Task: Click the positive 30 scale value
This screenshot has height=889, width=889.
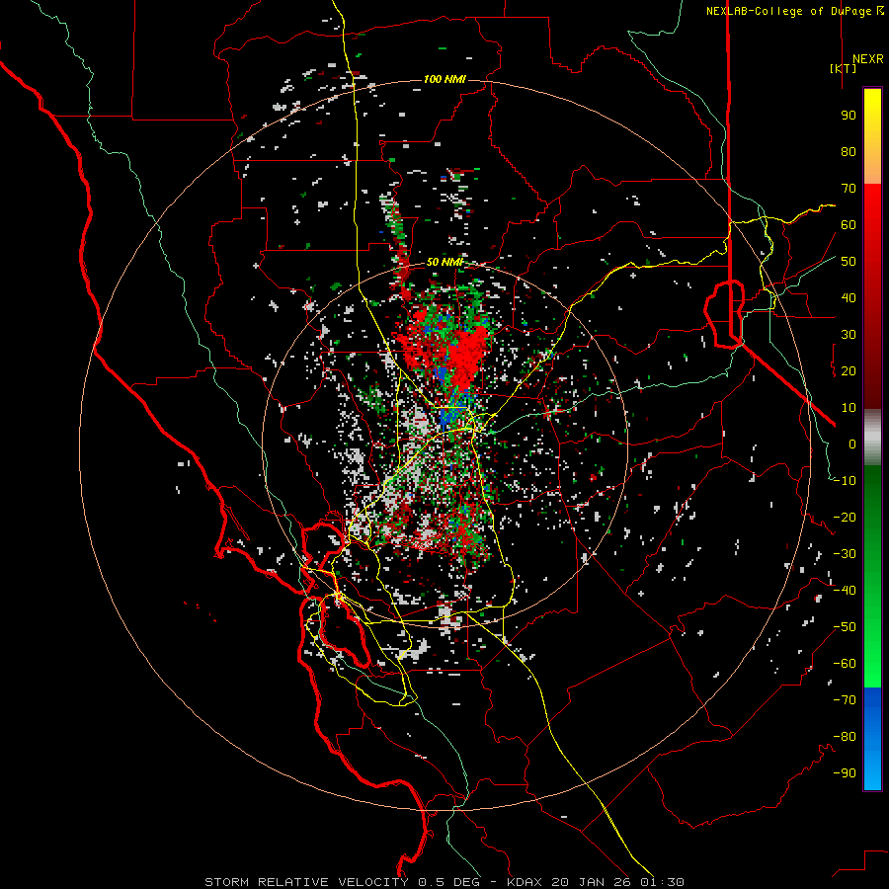Action: pyautogui.click(x=849, y=335)
